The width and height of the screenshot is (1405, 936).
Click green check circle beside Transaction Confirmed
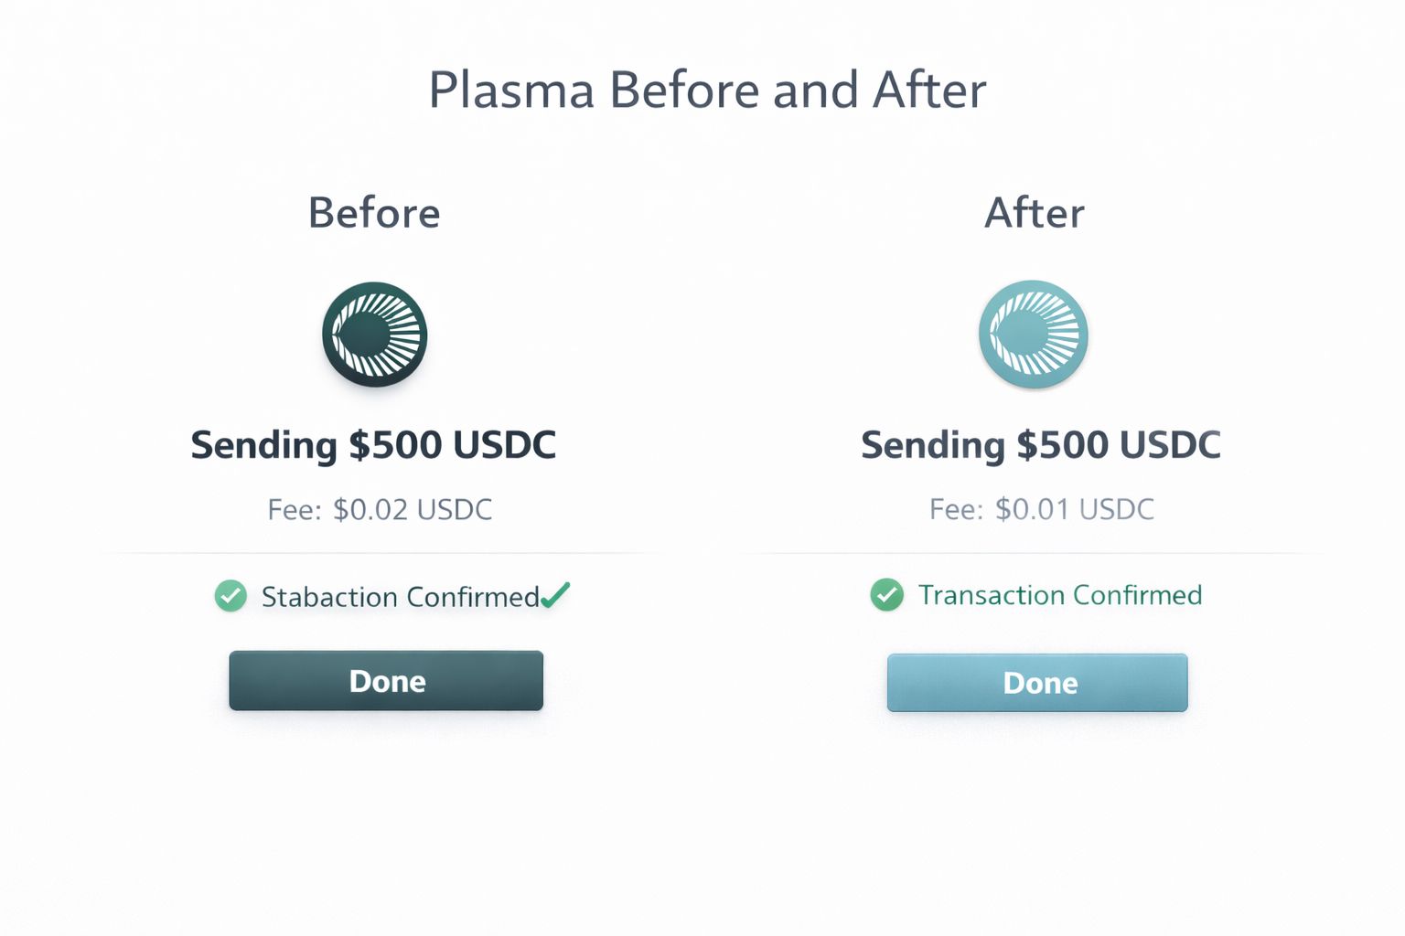pos(886,595)
